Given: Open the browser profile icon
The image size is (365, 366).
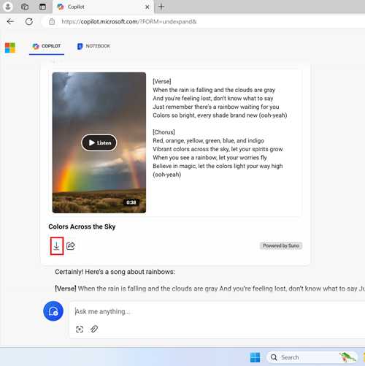Looking at the screenshot, I should click(x=7, y=7).
